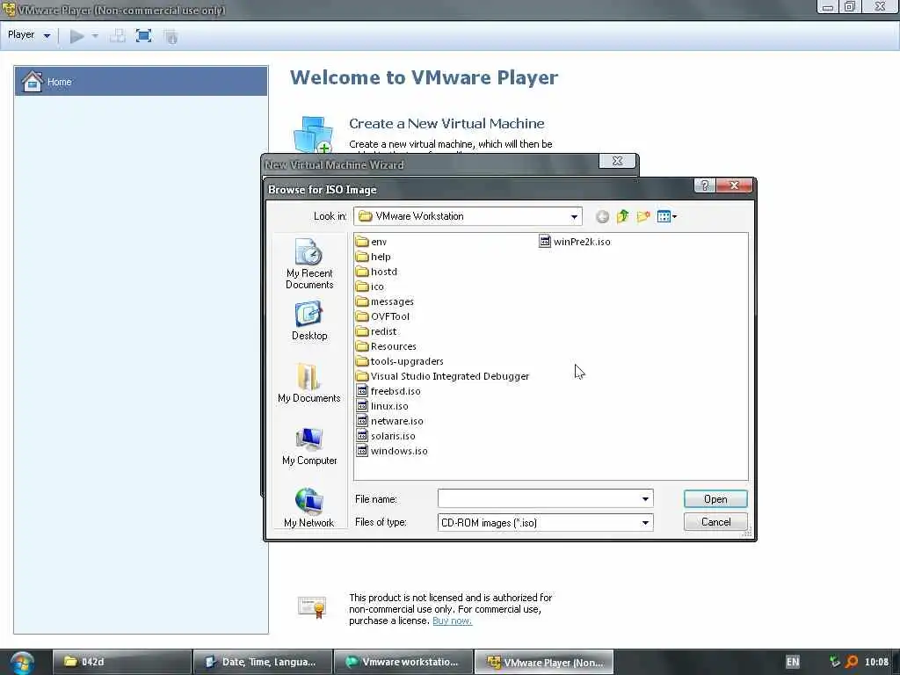The image size is (900, 675).
Task: Close the Browse for ISO Image dialog
Action: (734, 185)
